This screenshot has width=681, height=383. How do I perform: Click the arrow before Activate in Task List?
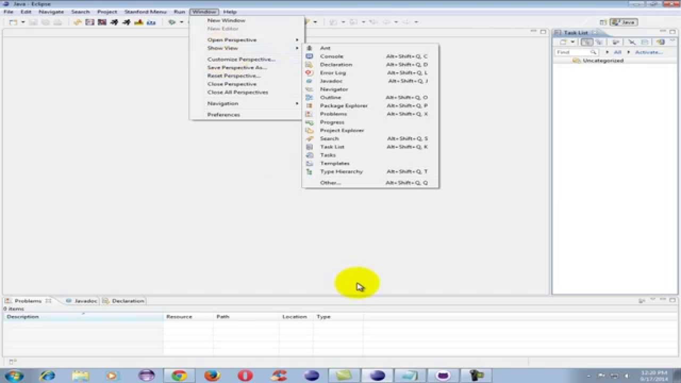(x=628, y=52)
